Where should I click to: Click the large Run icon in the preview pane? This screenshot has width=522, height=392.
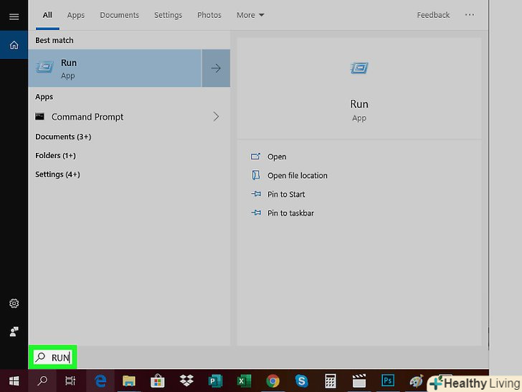click(359, 68)
